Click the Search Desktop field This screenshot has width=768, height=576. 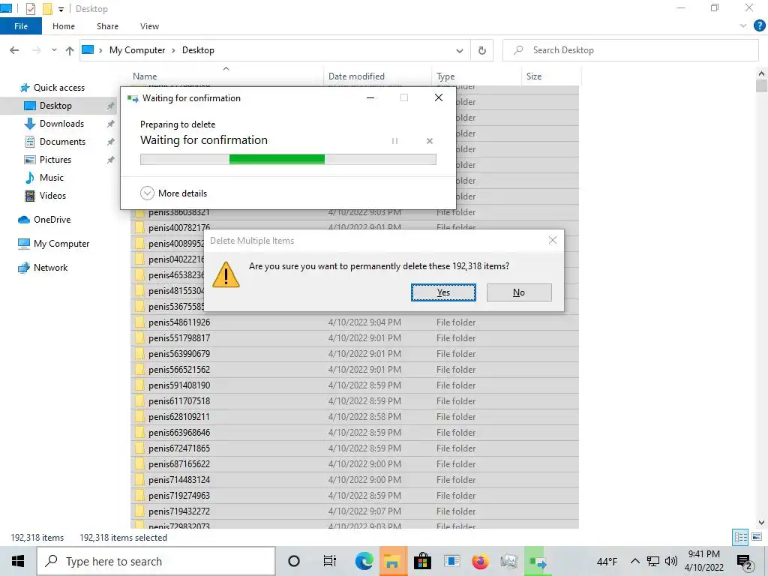coord(630,50)
